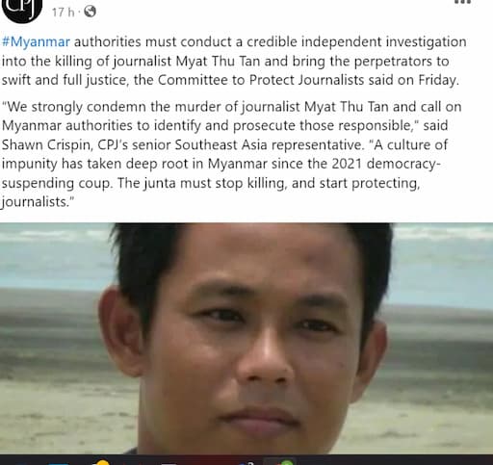493x465 pixels.
Task: Click the white taskbar icon near center
Action: coord(169,464)
